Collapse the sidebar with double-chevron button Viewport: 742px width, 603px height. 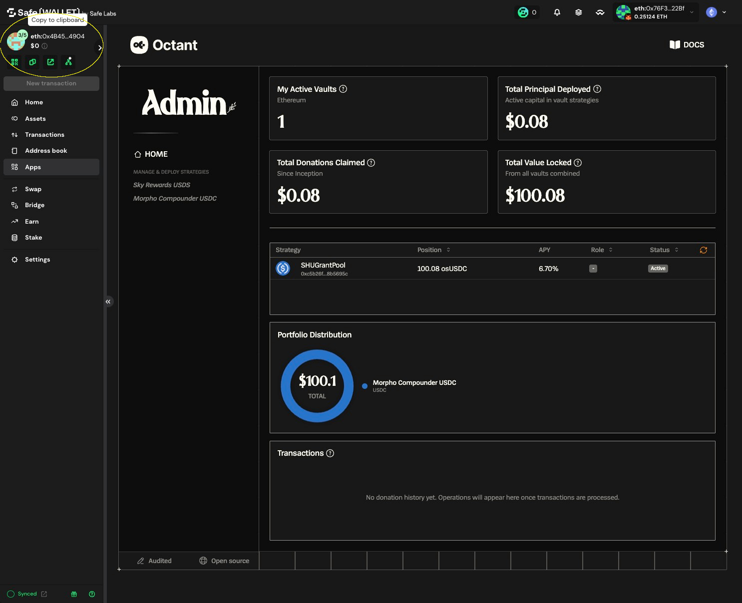click(x=108, y=301)
